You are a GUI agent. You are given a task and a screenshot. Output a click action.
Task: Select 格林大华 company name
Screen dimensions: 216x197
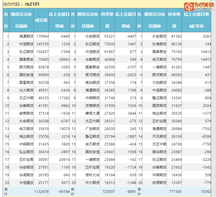click(x=92, y=175)
